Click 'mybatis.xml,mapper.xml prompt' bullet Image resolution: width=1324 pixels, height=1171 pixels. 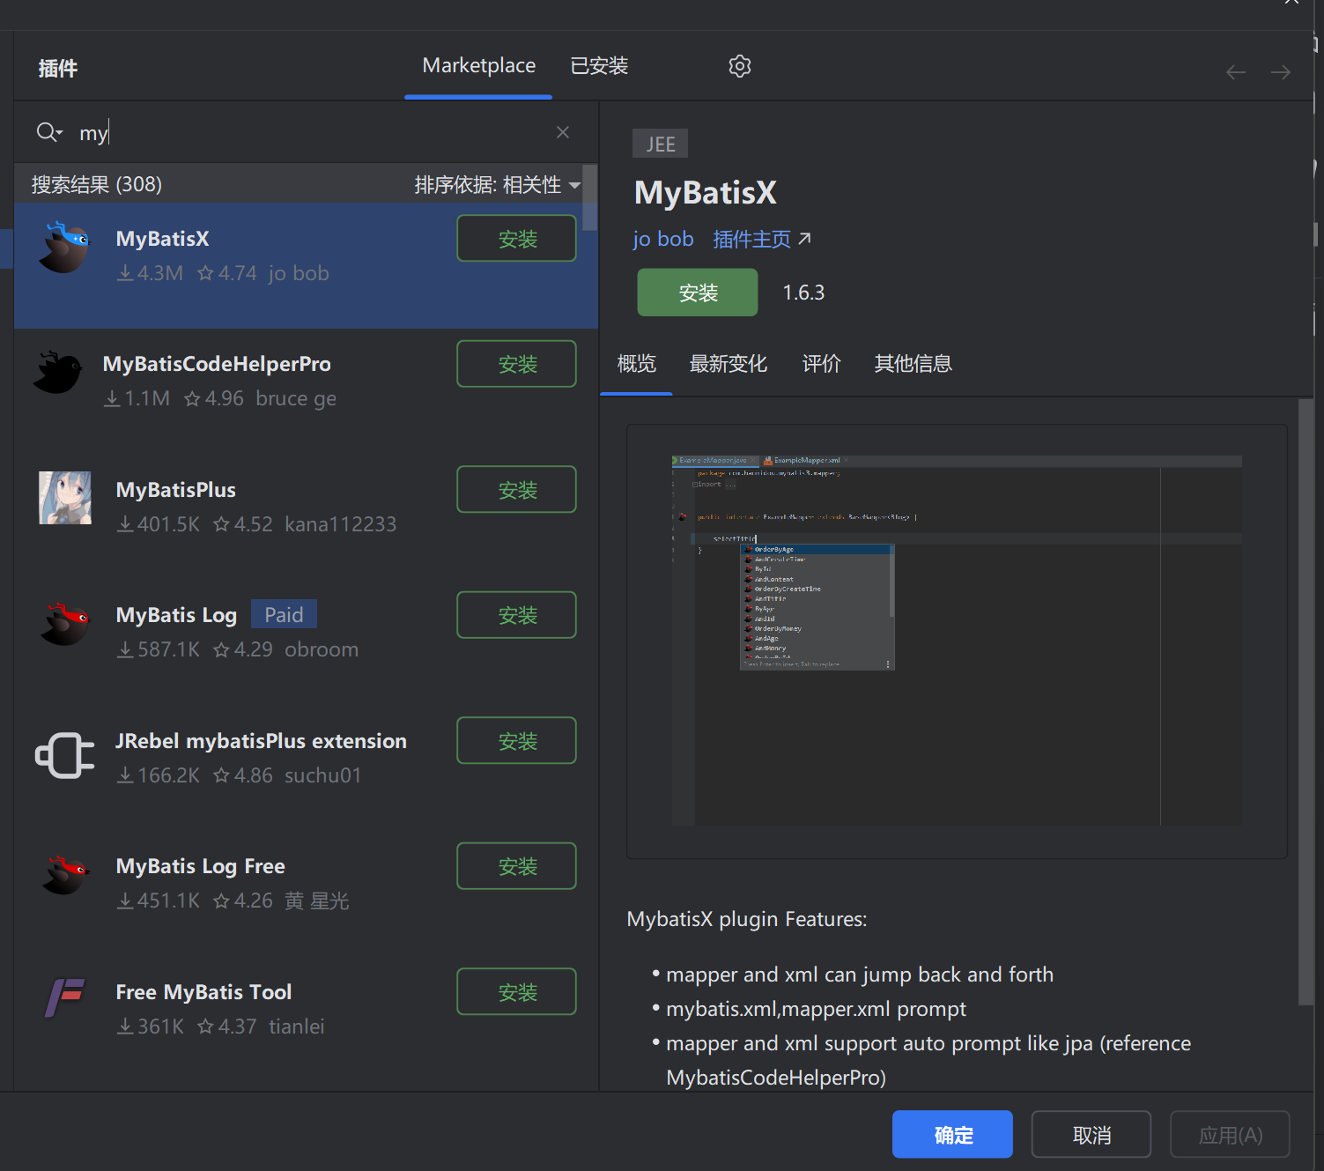tap(816, 1009)
